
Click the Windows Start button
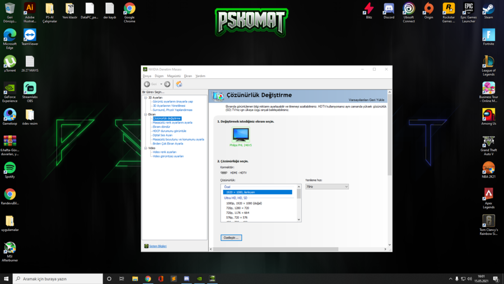tap(6, 279)
